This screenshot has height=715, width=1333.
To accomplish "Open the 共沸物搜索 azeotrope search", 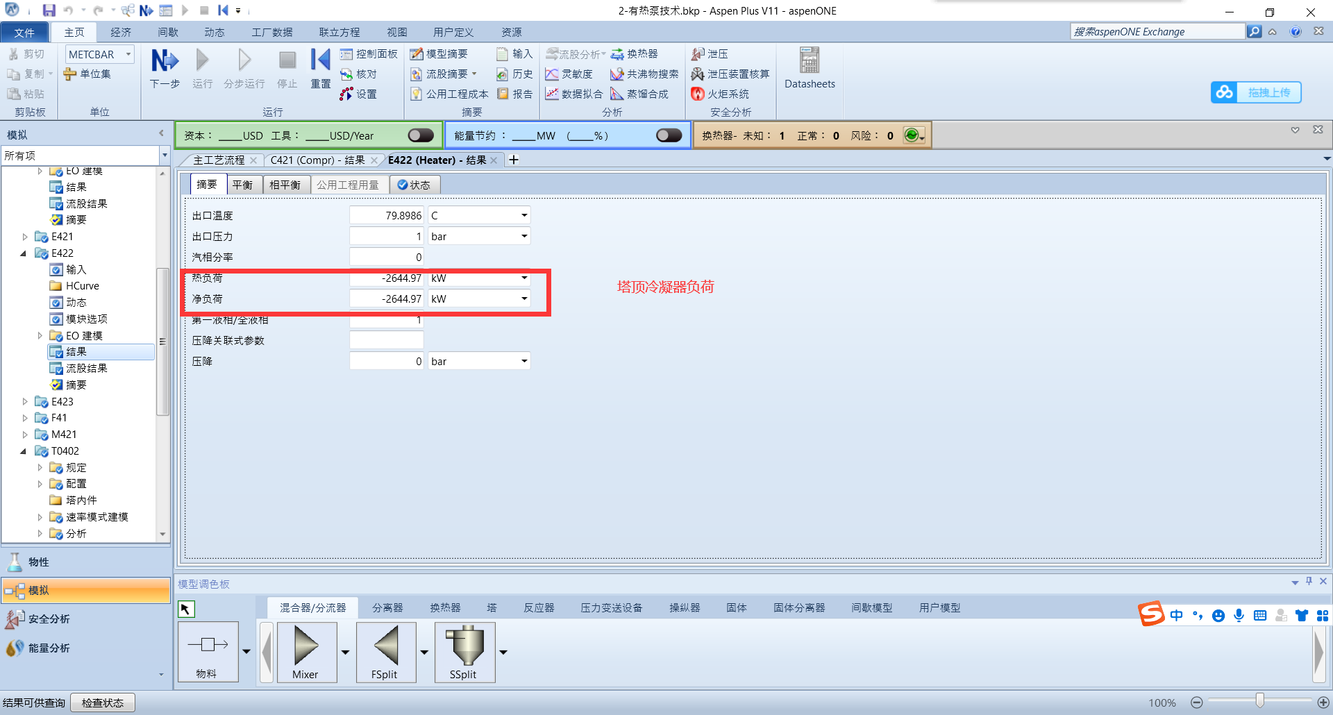I will (644, 74).
